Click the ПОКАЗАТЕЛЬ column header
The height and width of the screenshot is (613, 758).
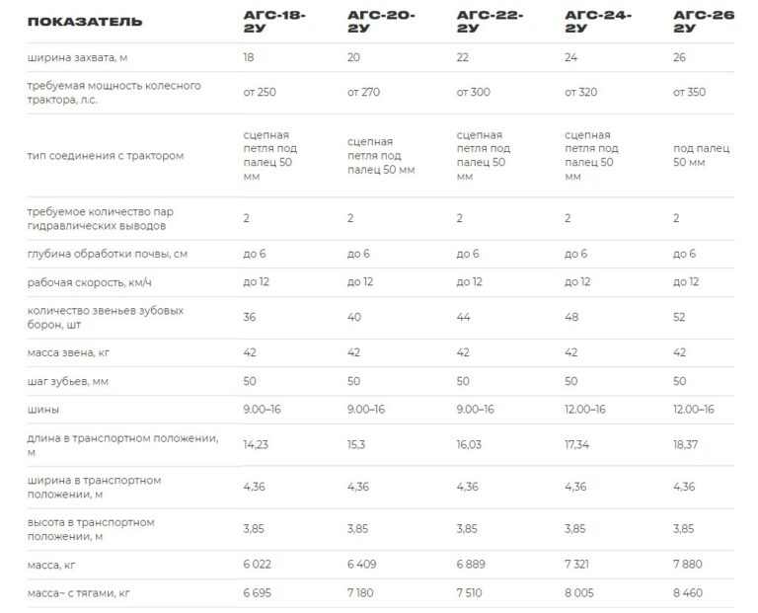[x=84, y=22]
